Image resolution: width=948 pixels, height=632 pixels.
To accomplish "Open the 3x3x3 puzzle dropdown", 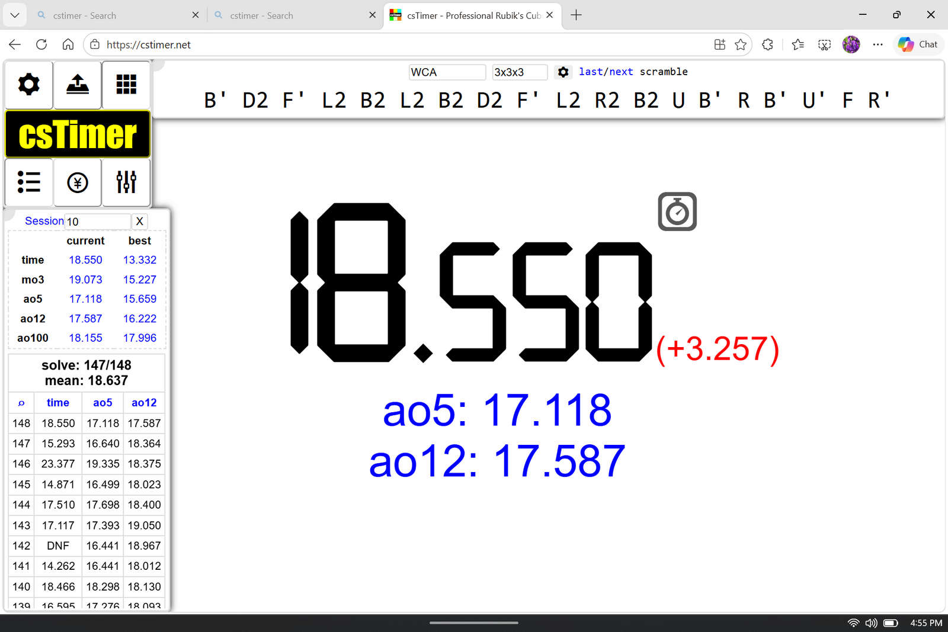I will [x=520, y=72].
